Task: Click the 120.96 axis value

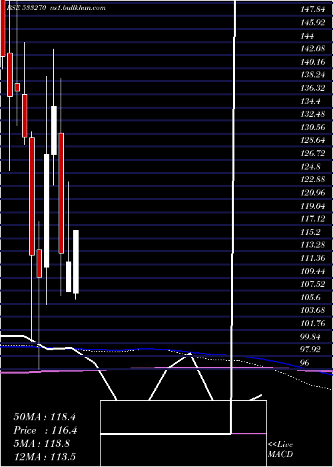Action: (312, 193)
